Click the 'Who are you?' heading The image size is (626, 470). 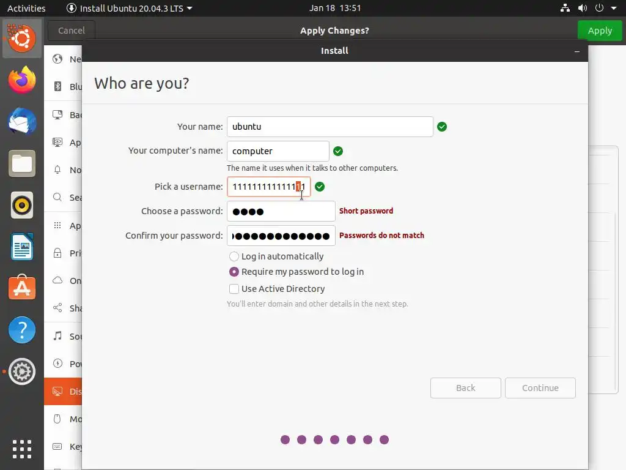(x=142, y=83)
